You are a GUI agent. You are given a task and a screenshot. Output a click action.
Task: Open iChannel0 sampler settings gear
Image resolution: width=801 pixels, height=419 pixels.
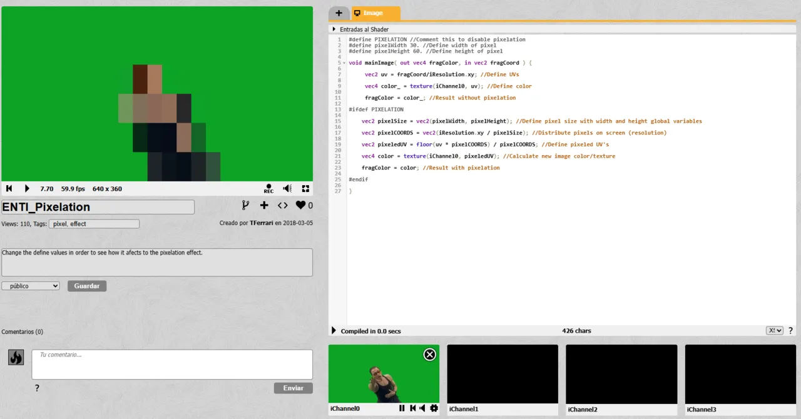coord(434,408)
